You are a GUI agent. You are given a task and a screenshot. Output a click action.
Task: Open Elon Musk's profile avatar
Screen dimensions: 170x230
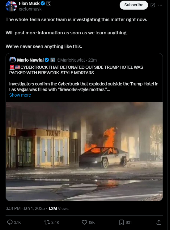pyautogui.click(x=11, y=6)
